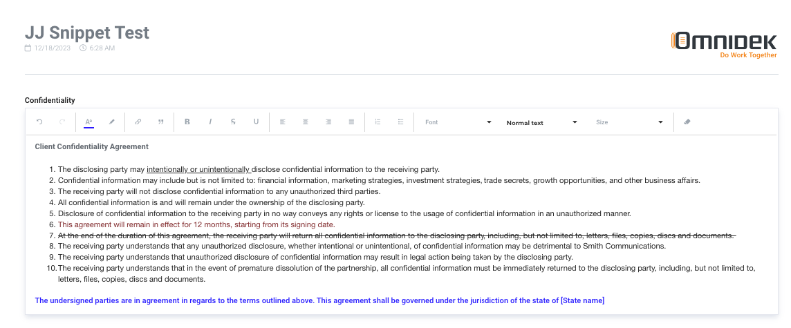Click item 2 listing confidential information types
This screenshot has height=328, width=791.
pos(379,180)
